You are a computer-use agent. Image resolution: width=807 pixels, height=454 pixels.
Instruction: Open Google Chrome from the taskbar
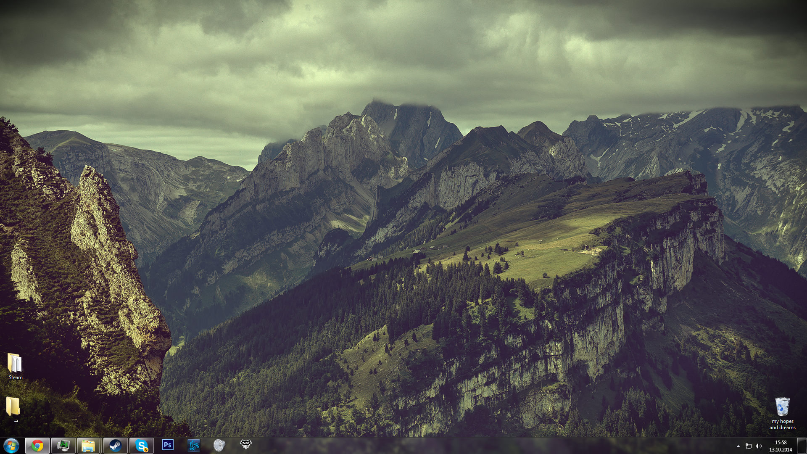point(37,446)
